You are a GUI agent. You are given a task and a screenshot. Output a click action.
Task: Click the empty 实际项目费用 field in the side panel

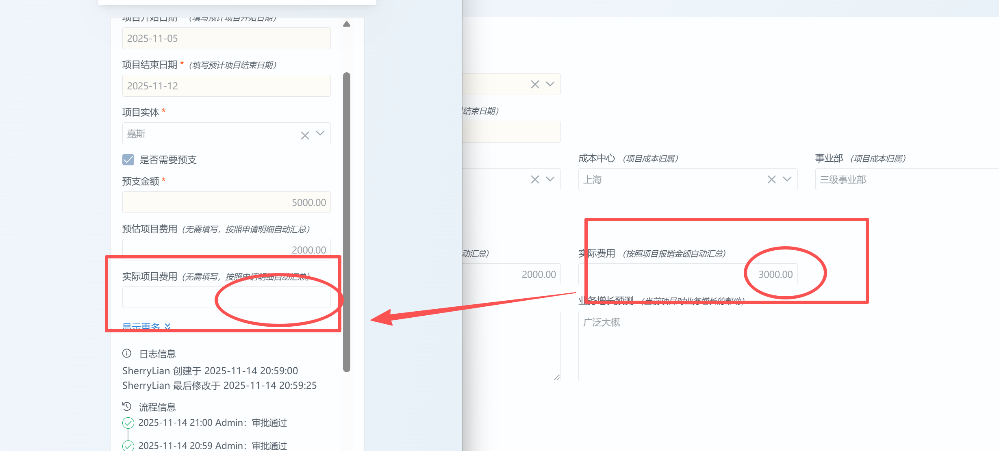point(226,297)
